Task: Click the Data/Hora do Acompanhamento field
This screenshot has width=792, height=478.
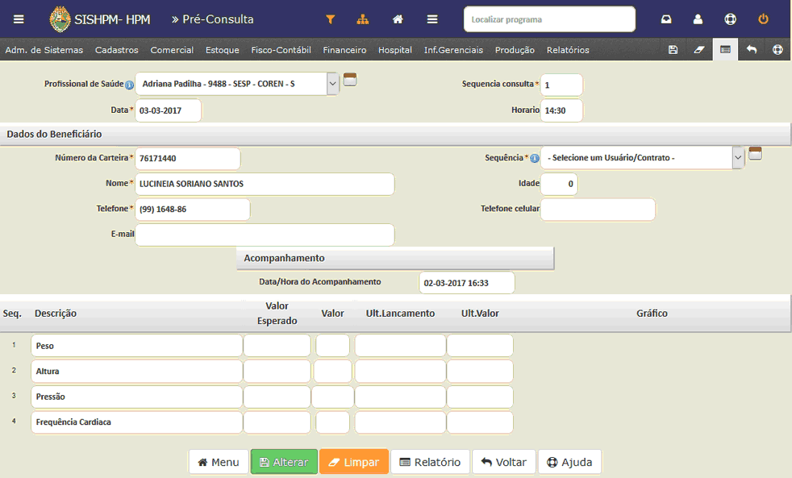Action: pyautogui.click(x=467, y=283)
